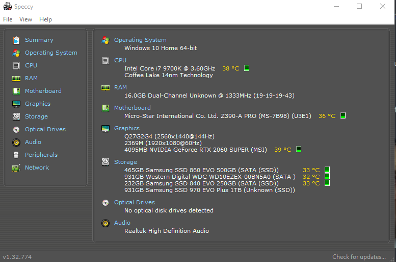Select Operating System in the sidebar
396x262 pixels.
[51, 53]
